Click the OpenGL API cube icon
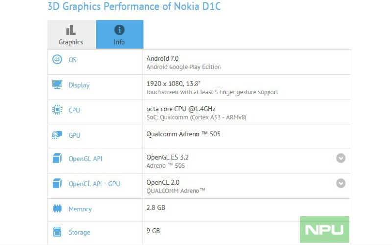The image size is (392, 245). pos(57,158)
